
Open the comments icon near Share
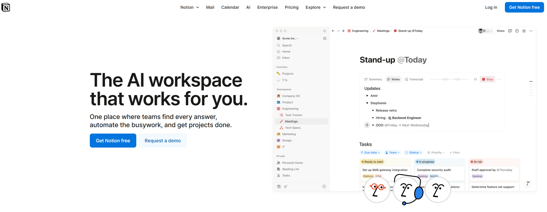tap(510, 31)
